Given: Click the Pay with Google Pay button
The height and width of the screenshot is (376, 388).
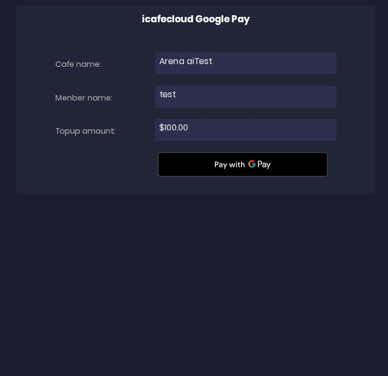Looking at the screenshot, I should click(243, 165).
